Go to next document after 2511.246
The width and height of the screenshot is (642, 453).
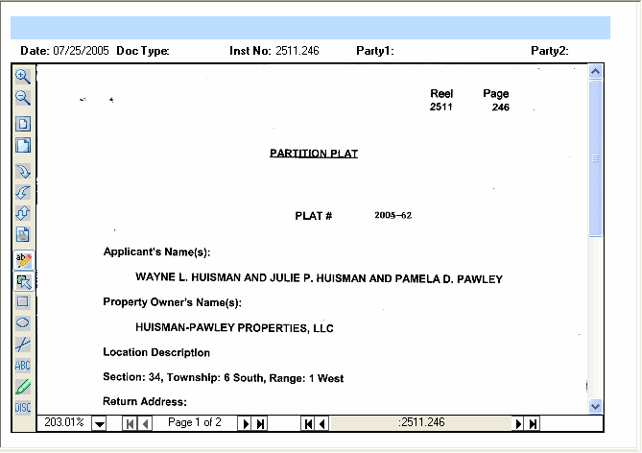(x=519, y=423)
